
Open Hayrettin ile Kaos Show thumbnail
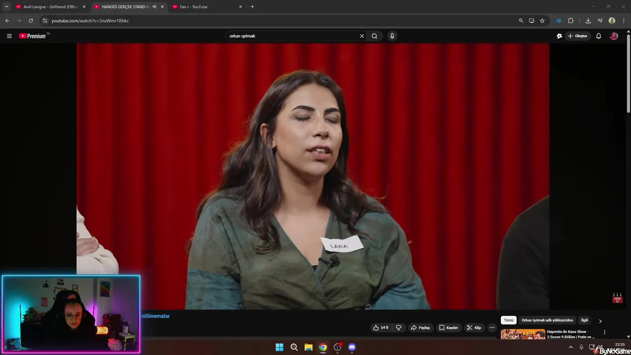[x=523, y=334]
